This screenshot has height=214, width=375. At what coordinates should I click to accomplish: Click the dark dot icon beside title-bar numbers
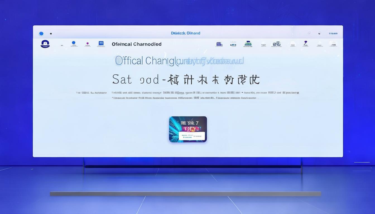click(x=319, y=33)
